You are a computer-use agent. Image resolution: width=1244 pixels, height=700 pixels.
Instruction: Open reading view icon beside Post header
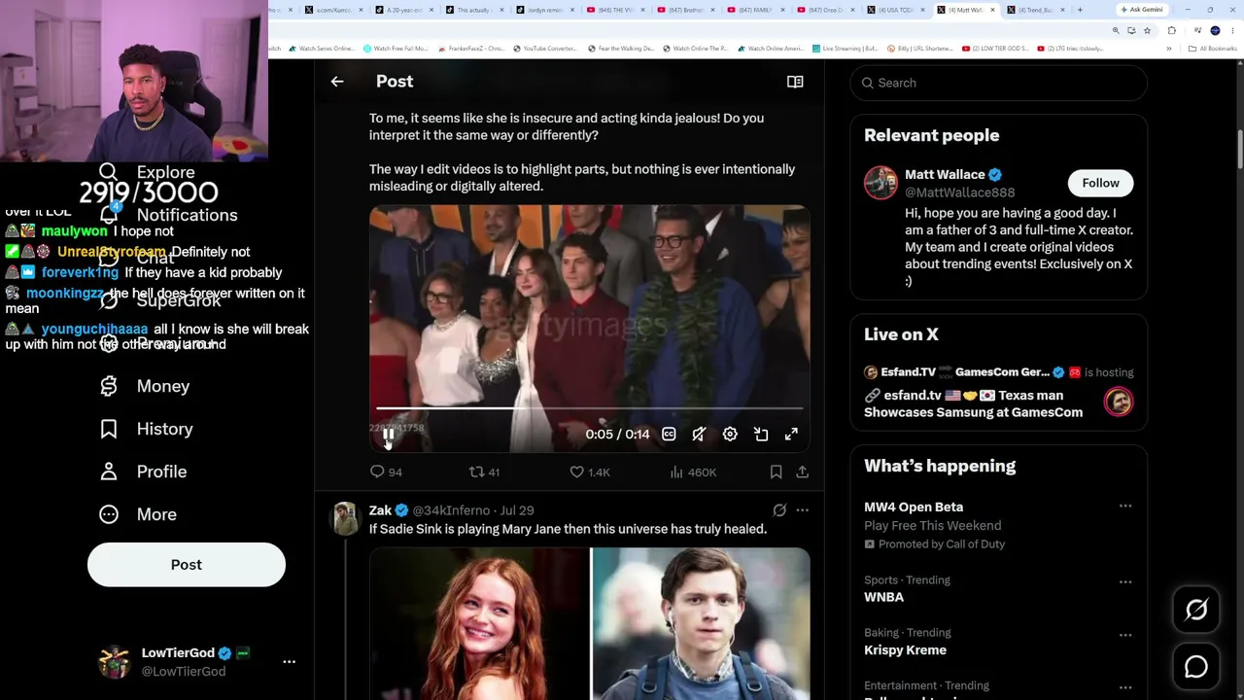click(795, 82)
